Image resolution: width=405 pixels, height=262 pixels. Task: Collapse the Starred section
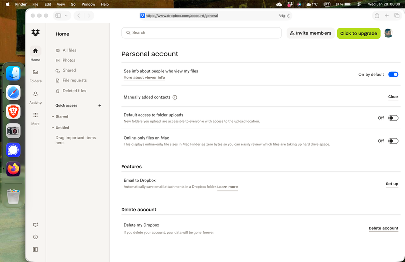pyautogui.click(x=53, y=117)
